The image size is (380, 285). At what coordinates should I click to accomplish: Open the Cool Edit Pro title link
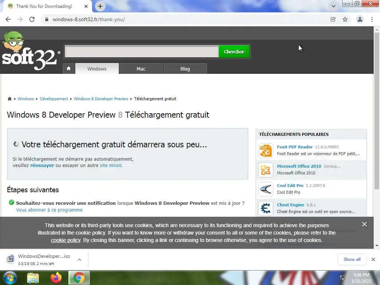(290, 186)
